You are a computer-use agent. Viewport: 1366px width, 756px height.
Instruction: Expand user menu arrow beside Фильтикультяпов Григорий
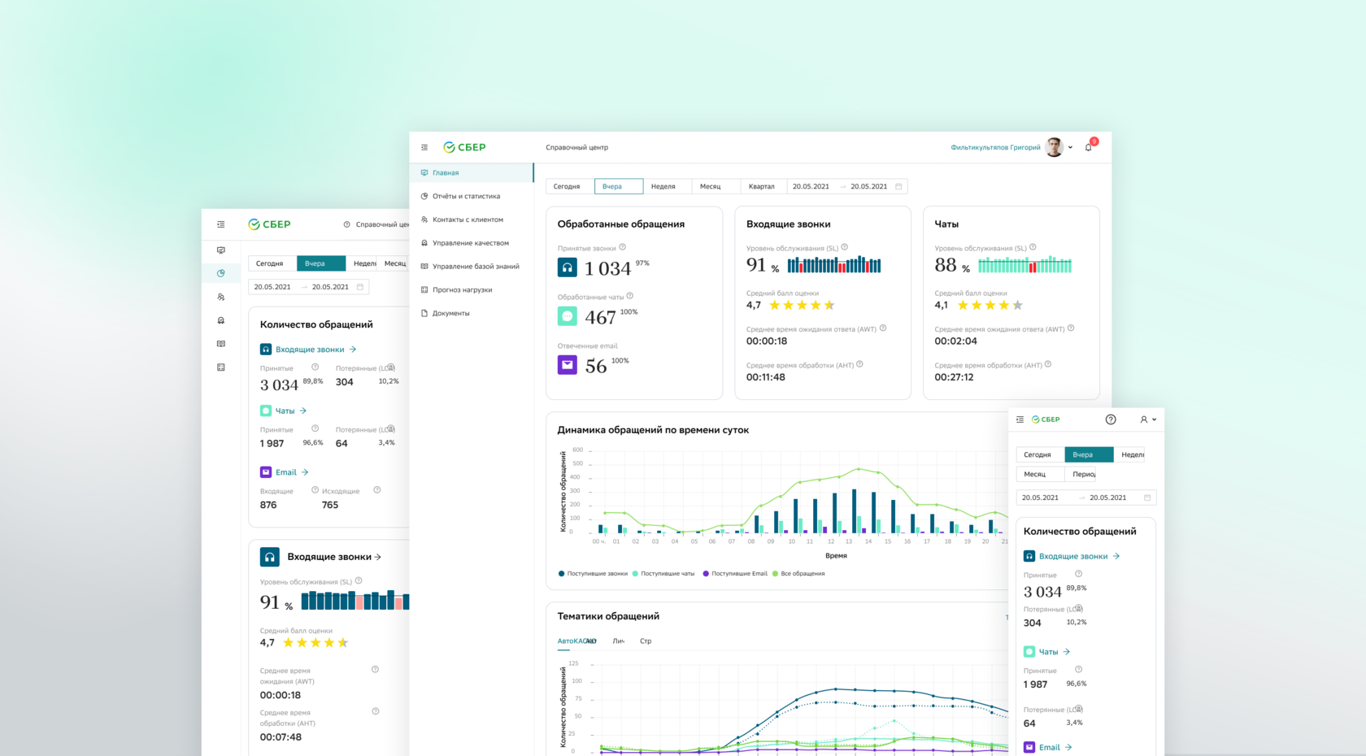1070,148
